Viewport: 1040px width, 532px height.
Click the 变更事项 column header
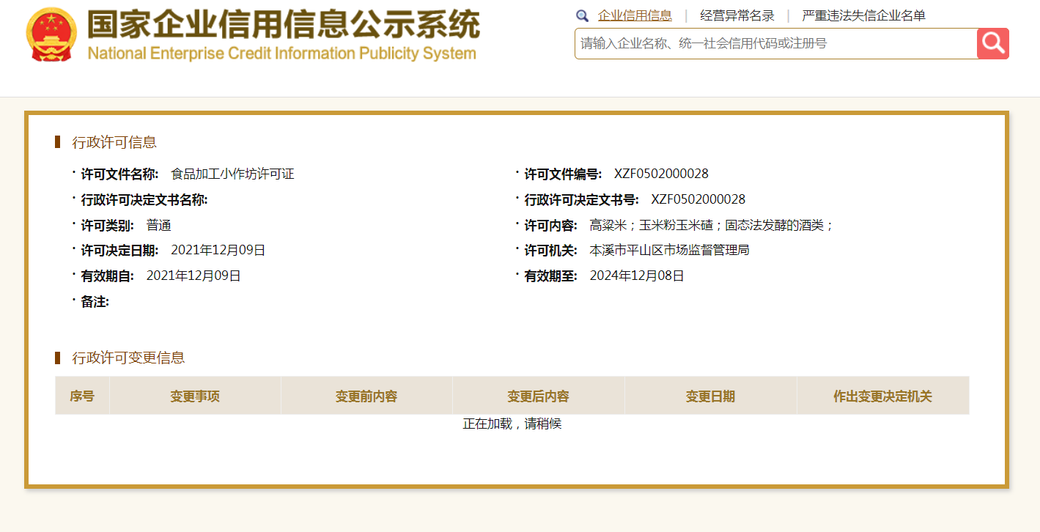click(x=195, y=396)
